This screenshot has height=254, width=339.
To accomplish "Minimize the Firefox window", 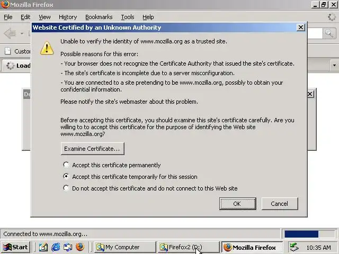I will tap(315, 5).
